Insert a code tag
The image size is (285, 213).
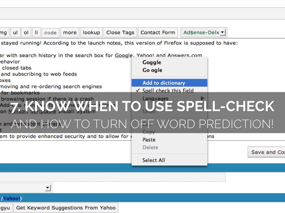[x=50, y=33]
